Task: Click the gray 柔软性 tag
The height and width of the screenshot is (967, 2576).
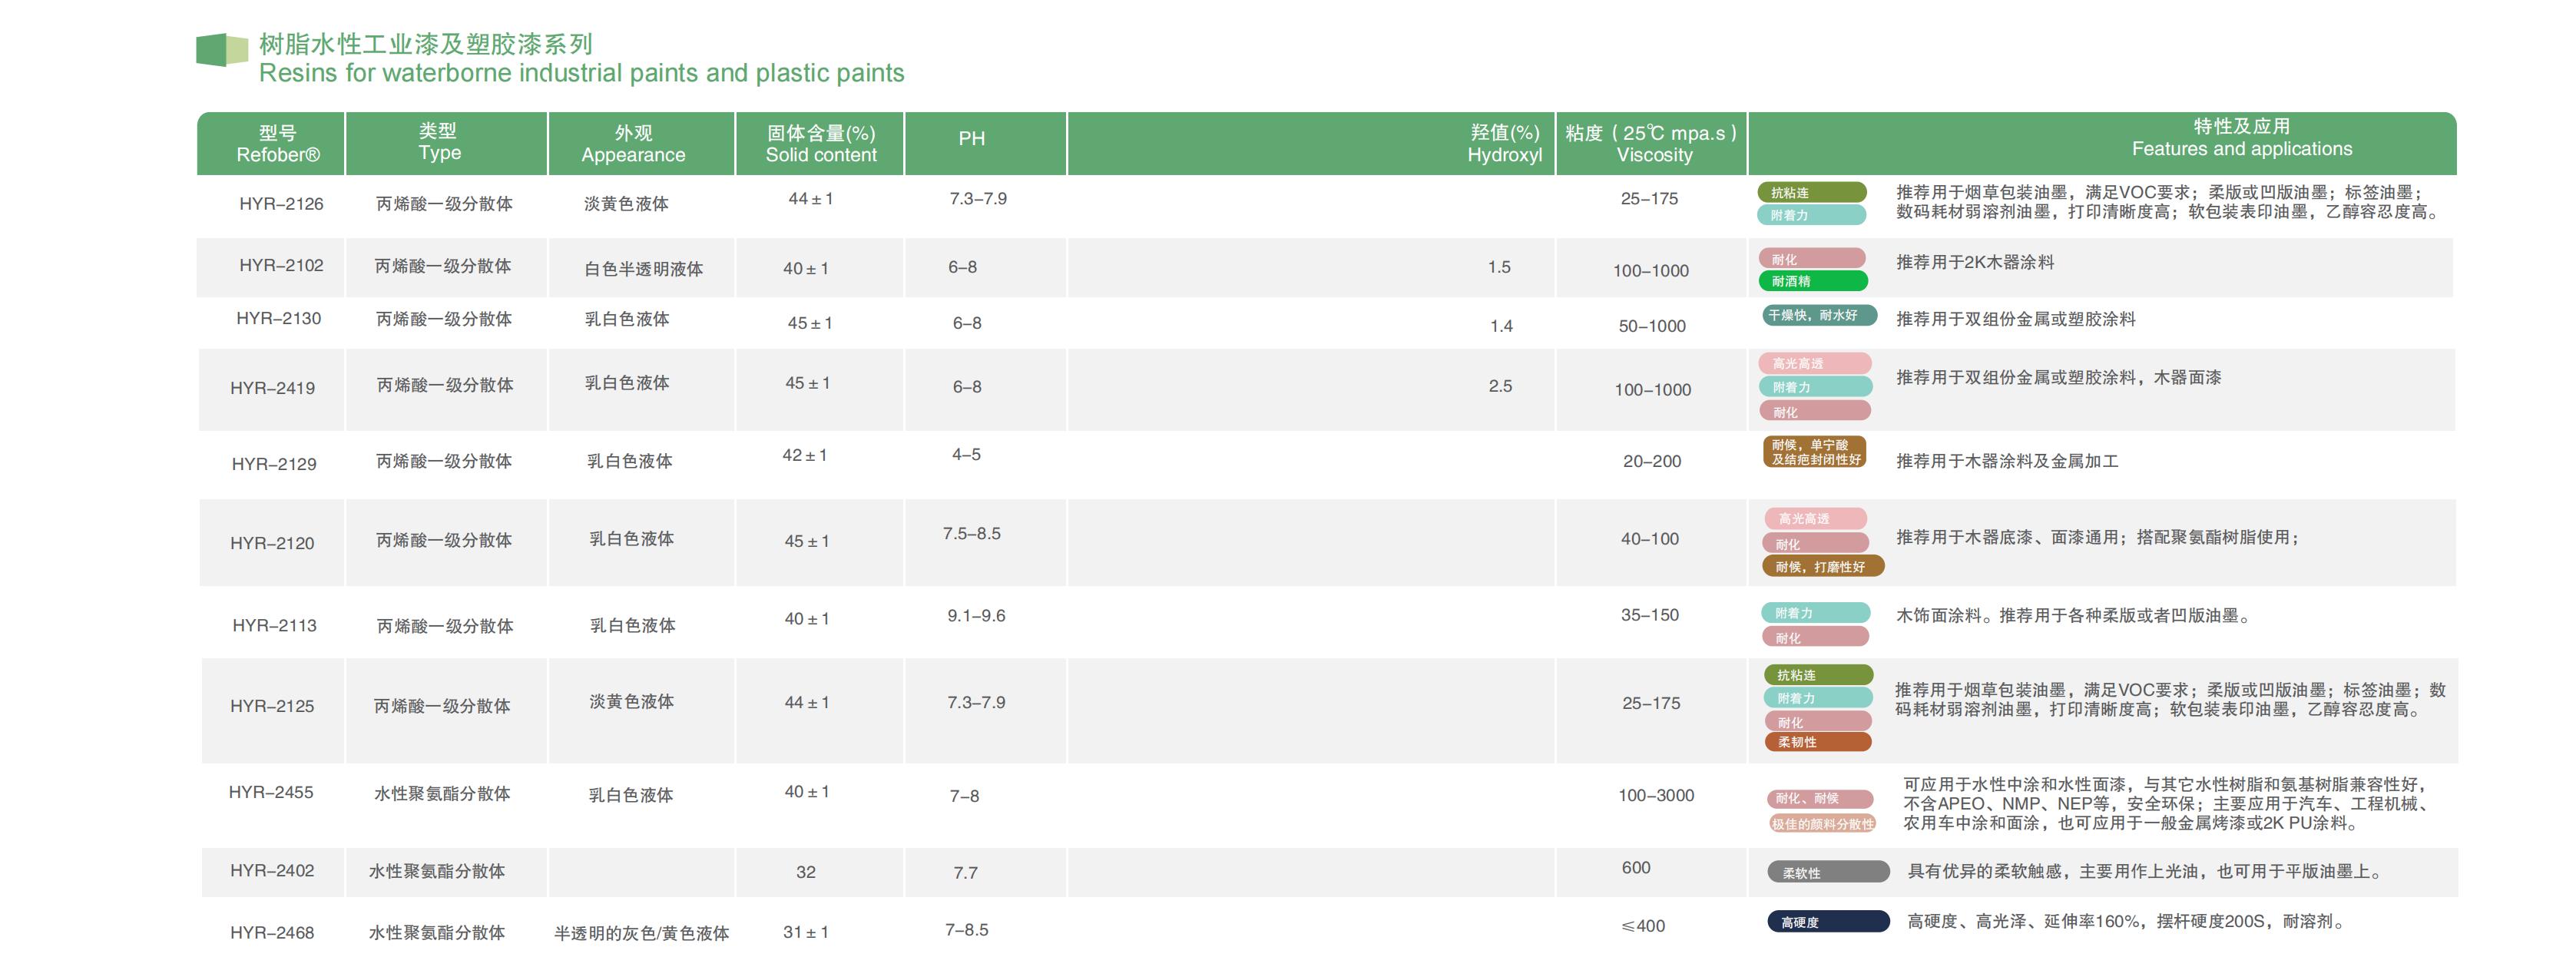Action: pyautogui.click(x=1827, y=873)
